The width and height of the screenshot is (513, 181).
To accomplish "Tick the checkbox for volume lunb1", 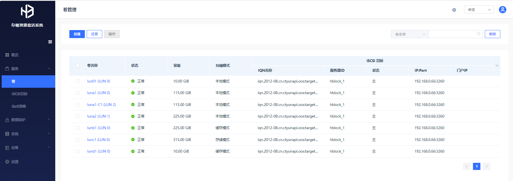I will tap(78, 128).
